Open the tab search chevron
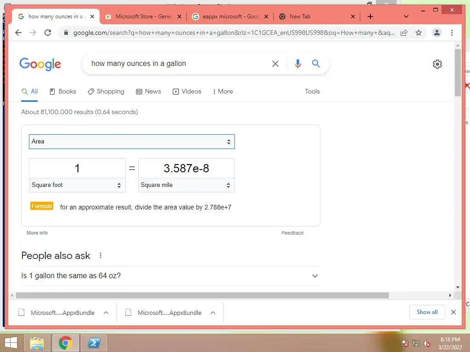This screenshot has width=470, height=352. (406, 16)
